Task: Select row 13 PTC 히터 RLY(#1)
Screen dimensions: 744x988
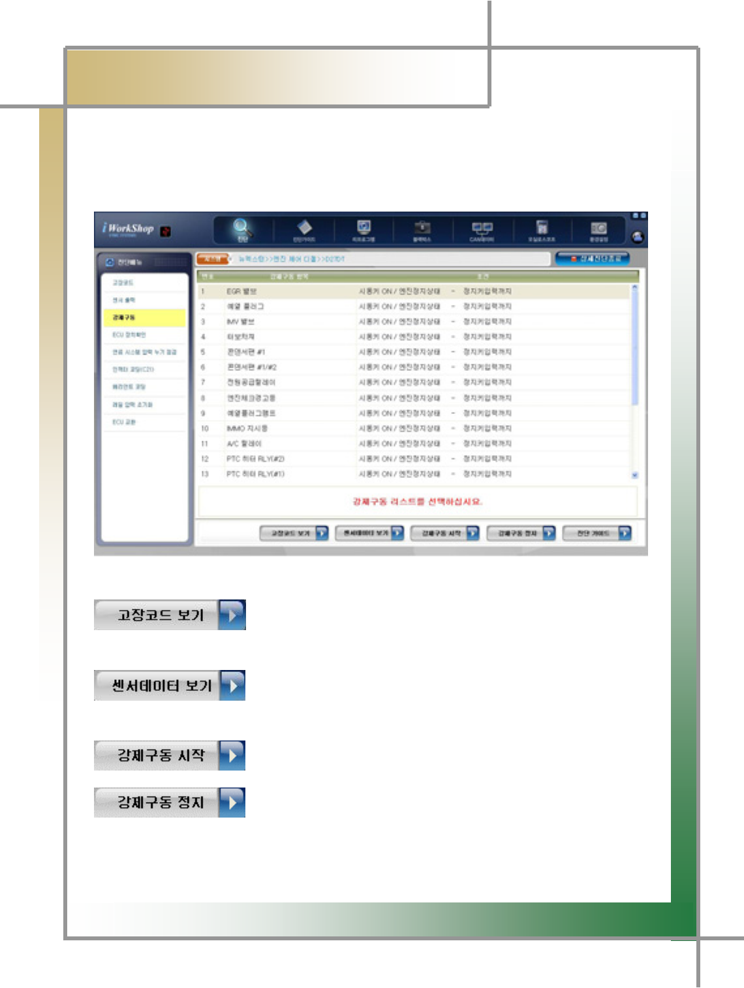Action: [x=414, y=474]
